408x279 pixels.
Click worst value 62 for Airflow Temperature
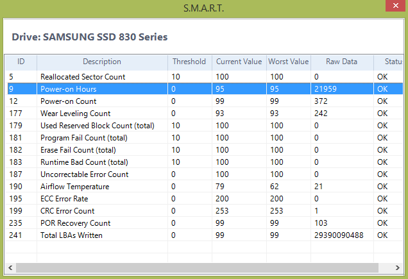275,187
